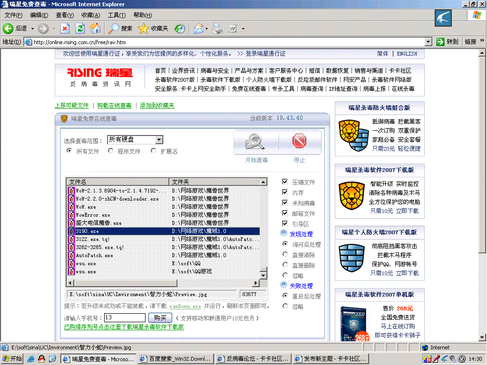The image size is (487, 365).
Task: Select the 扩展名 radio button
Action: (x=154, y=151)
